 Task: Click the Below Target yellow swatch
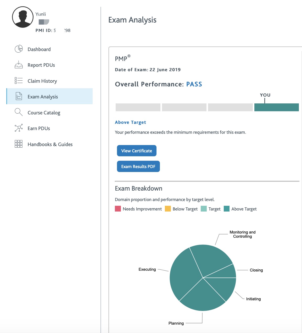[168, 209]
